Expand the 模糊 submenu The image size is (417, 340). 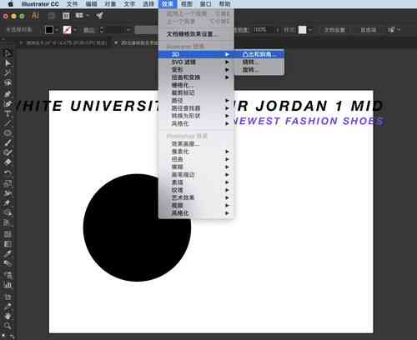click(x=196, y=167)
